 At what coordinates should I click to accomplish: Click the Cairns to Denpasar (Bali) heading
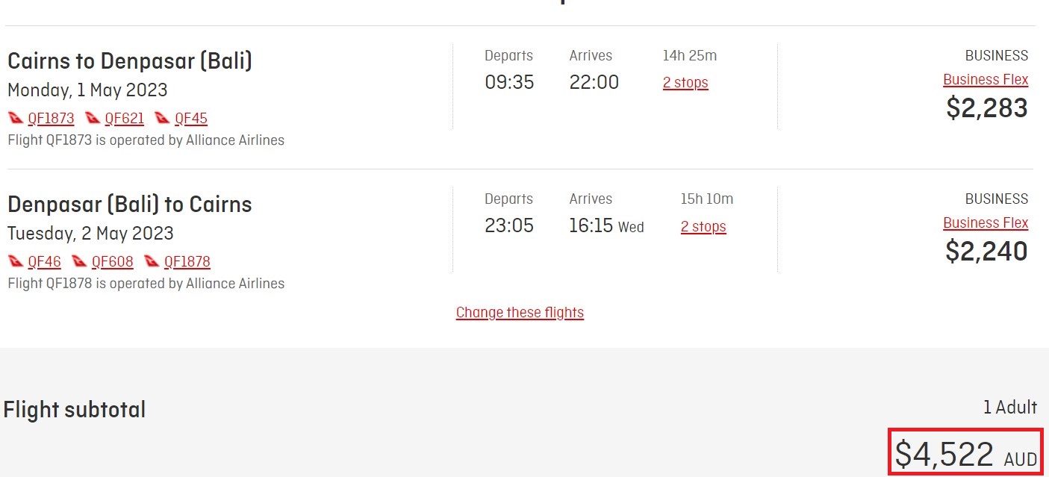pos(130,60)
